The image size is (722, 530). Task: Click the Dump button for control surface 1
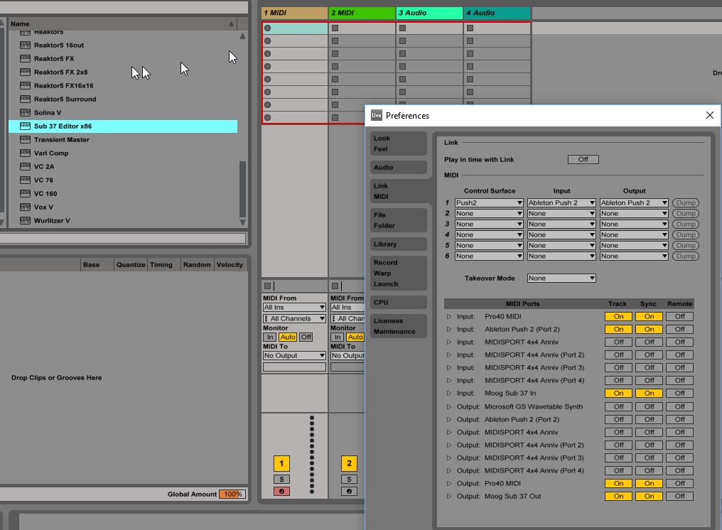685,202
